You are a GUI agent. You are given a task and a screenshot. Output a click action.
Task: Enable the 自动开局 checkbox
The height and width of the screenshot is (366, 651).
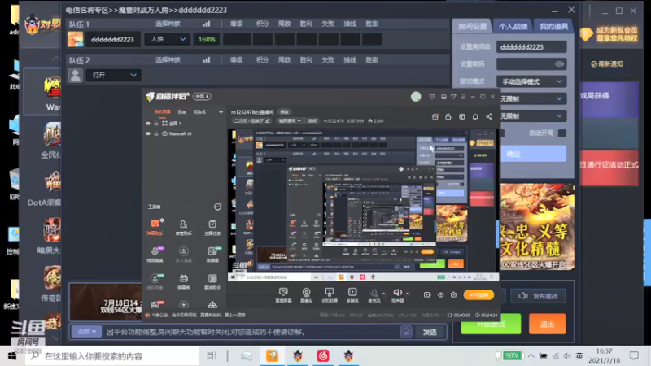tap(561, 133)
